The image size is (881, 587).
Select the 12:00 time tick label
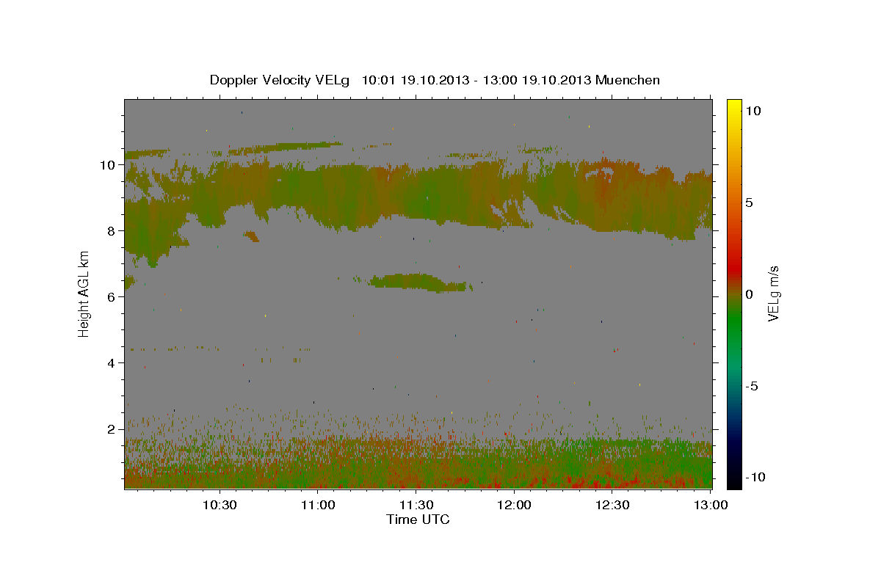click(514, 505)
